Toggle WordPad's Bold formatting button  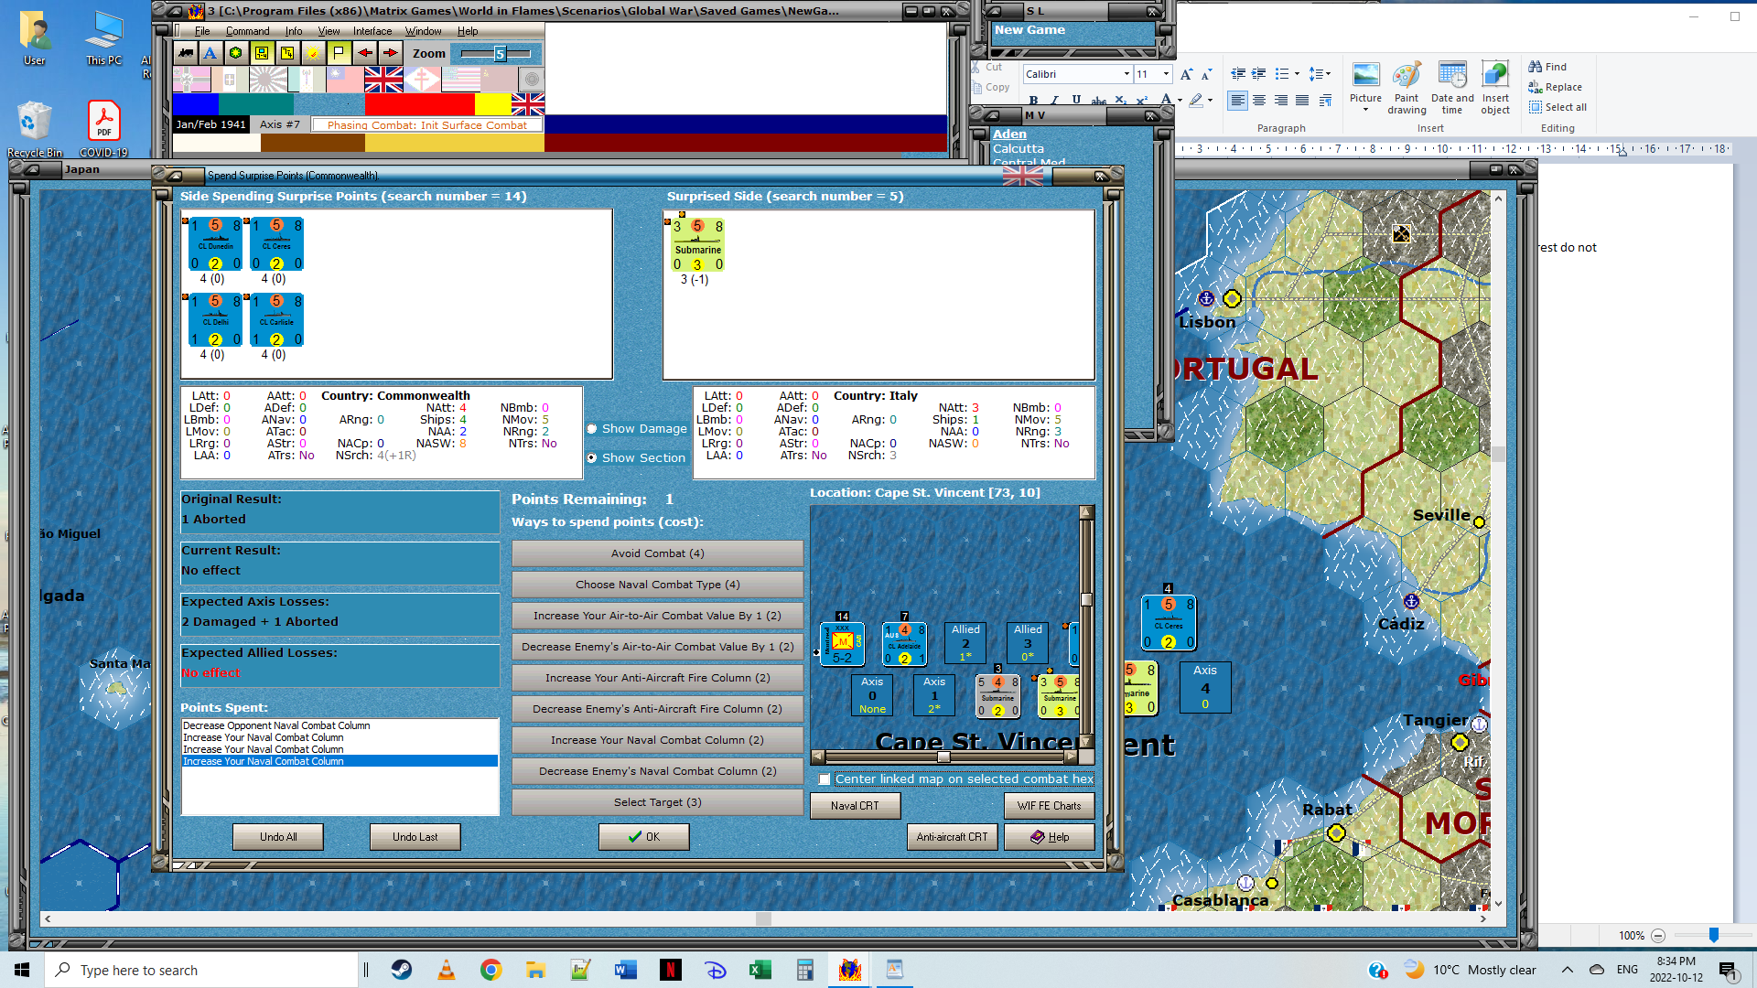(1033, 100)
